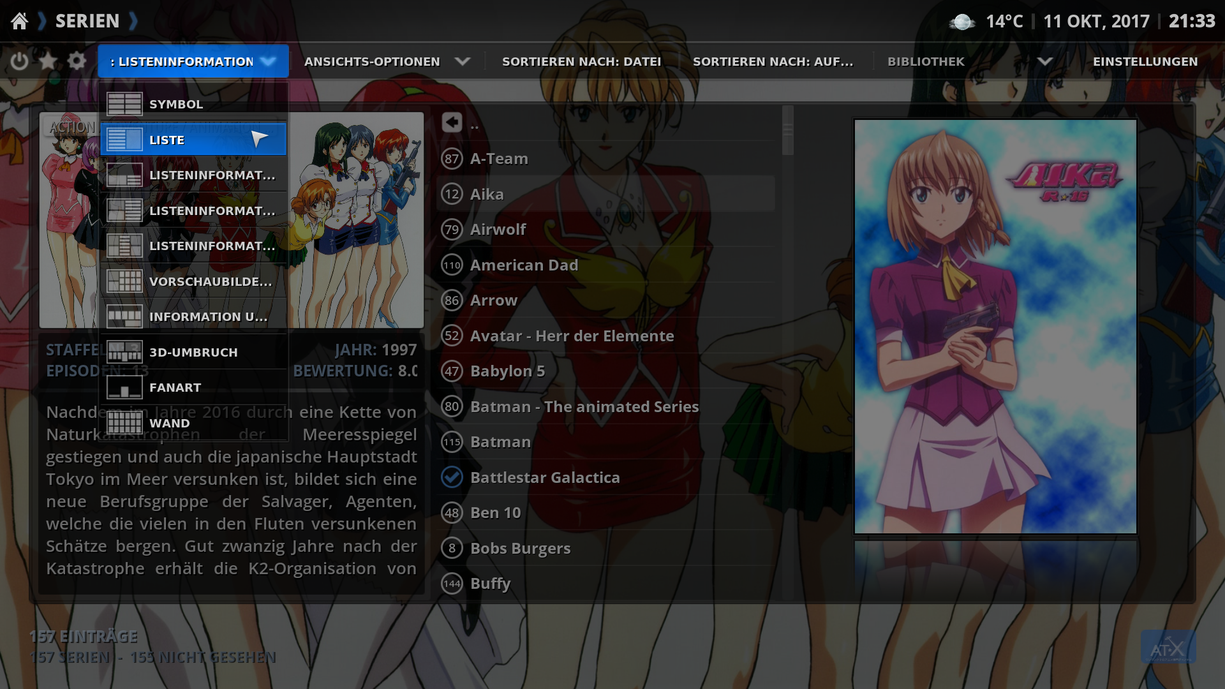Select Airwolf in the series list
The height and width of the screenshot is (689, 1225).
tap(606, 230)
